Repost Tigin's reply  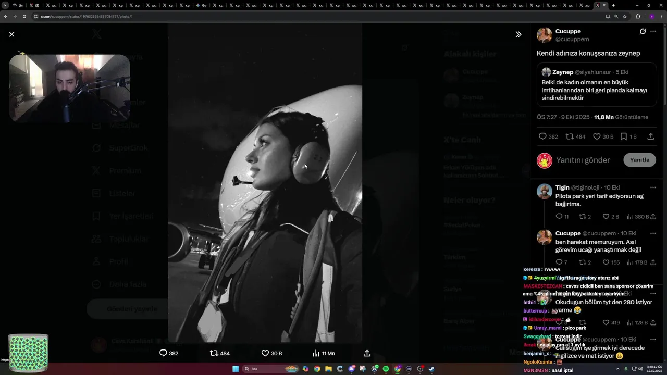(x=585, y=217)
